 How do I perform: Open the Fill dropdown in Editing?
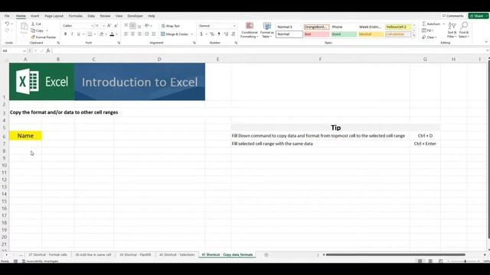click(x=427, y=31)
